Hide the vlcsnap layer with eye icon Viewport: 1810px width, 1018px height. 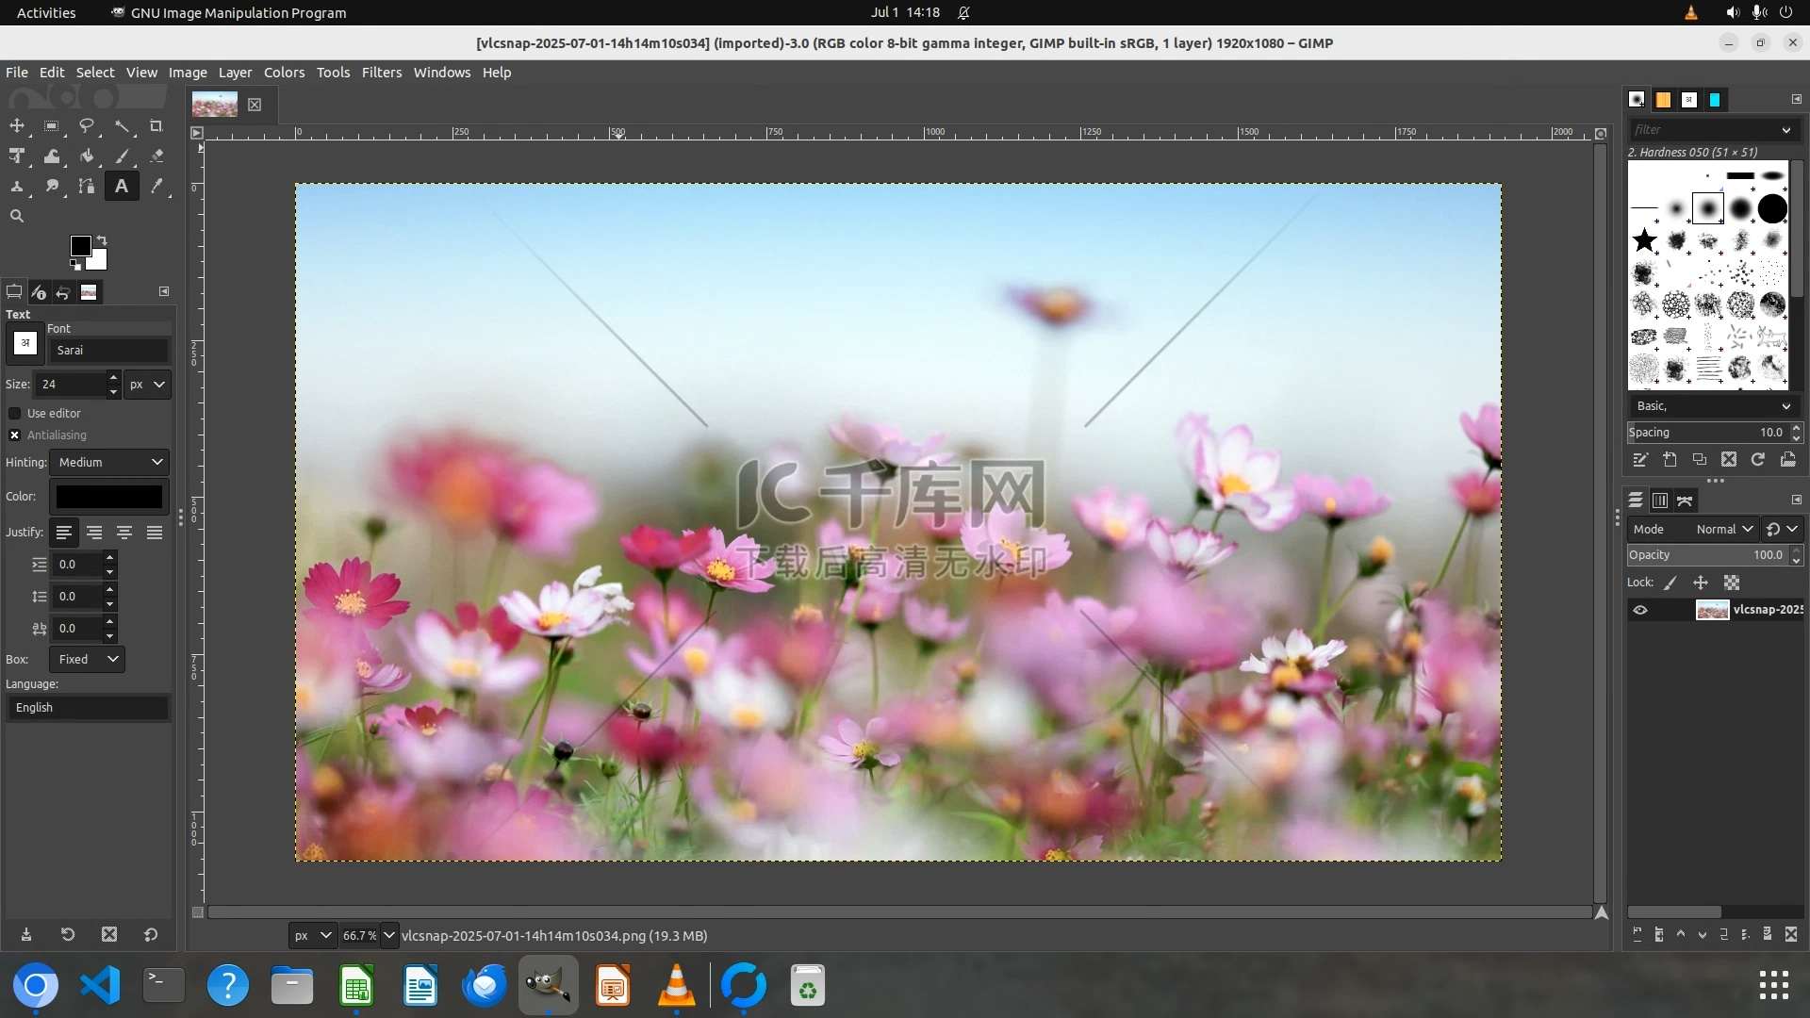coord(1640,610)
